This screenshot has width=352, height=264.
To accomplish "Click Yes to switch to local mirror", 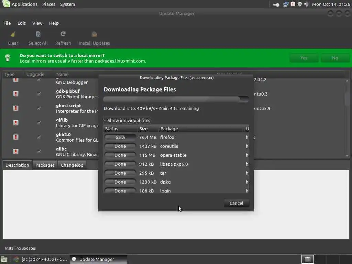I will tap(304, 58).
